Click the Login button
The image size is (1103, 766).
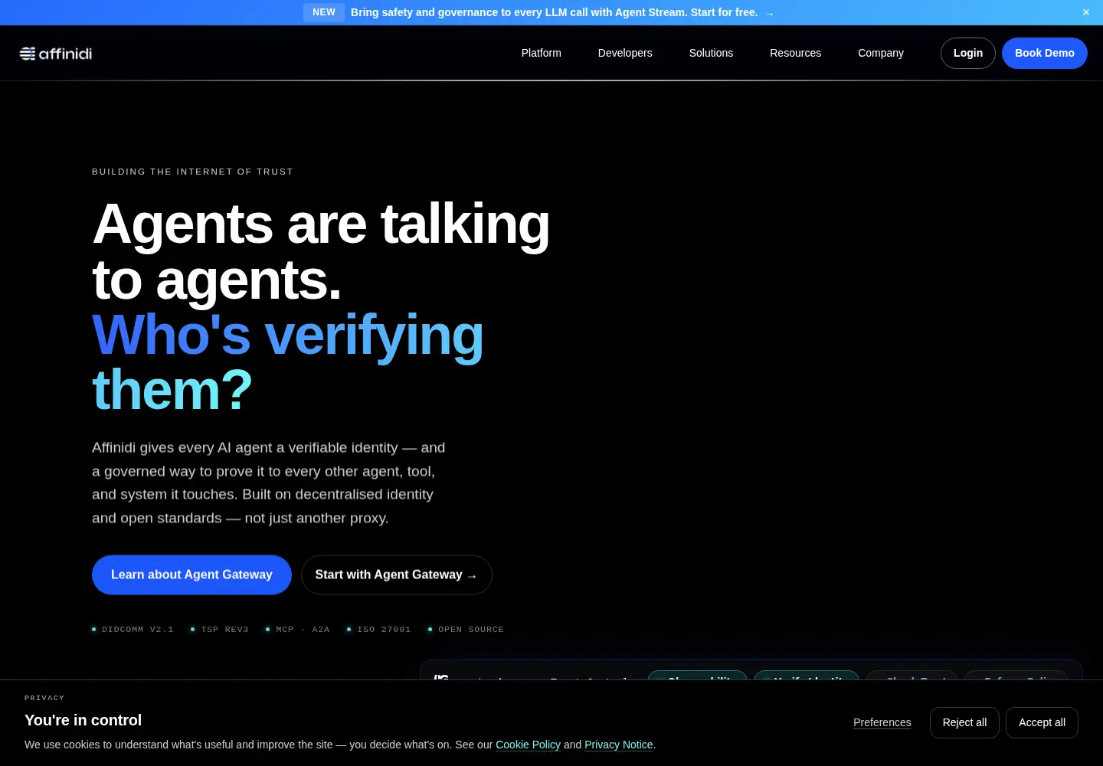coord(968,53)
